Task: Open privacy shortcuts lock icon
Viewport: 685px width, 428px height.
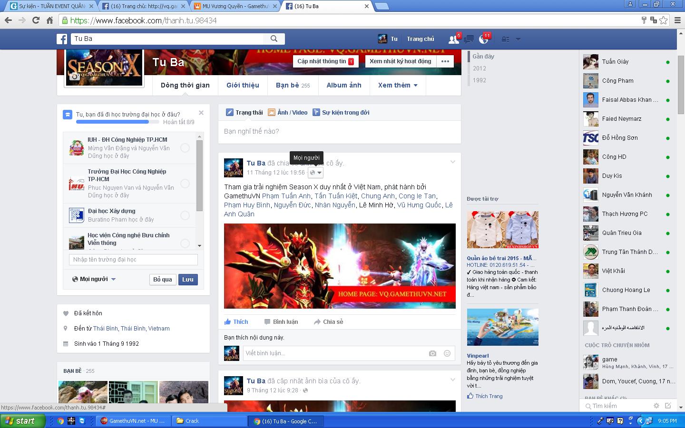Action: click(x=506, y=39)
